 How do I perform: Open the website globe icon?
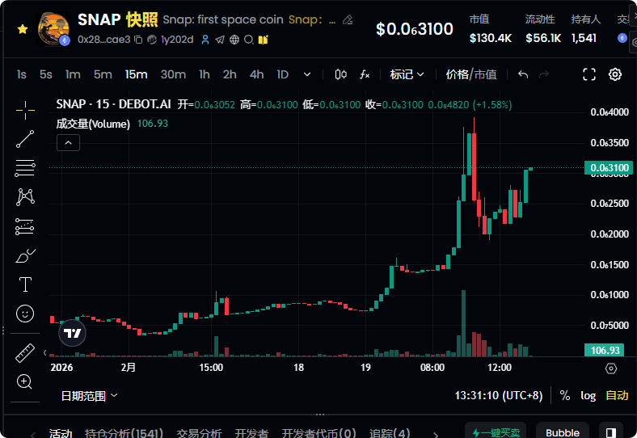point(234,40)
